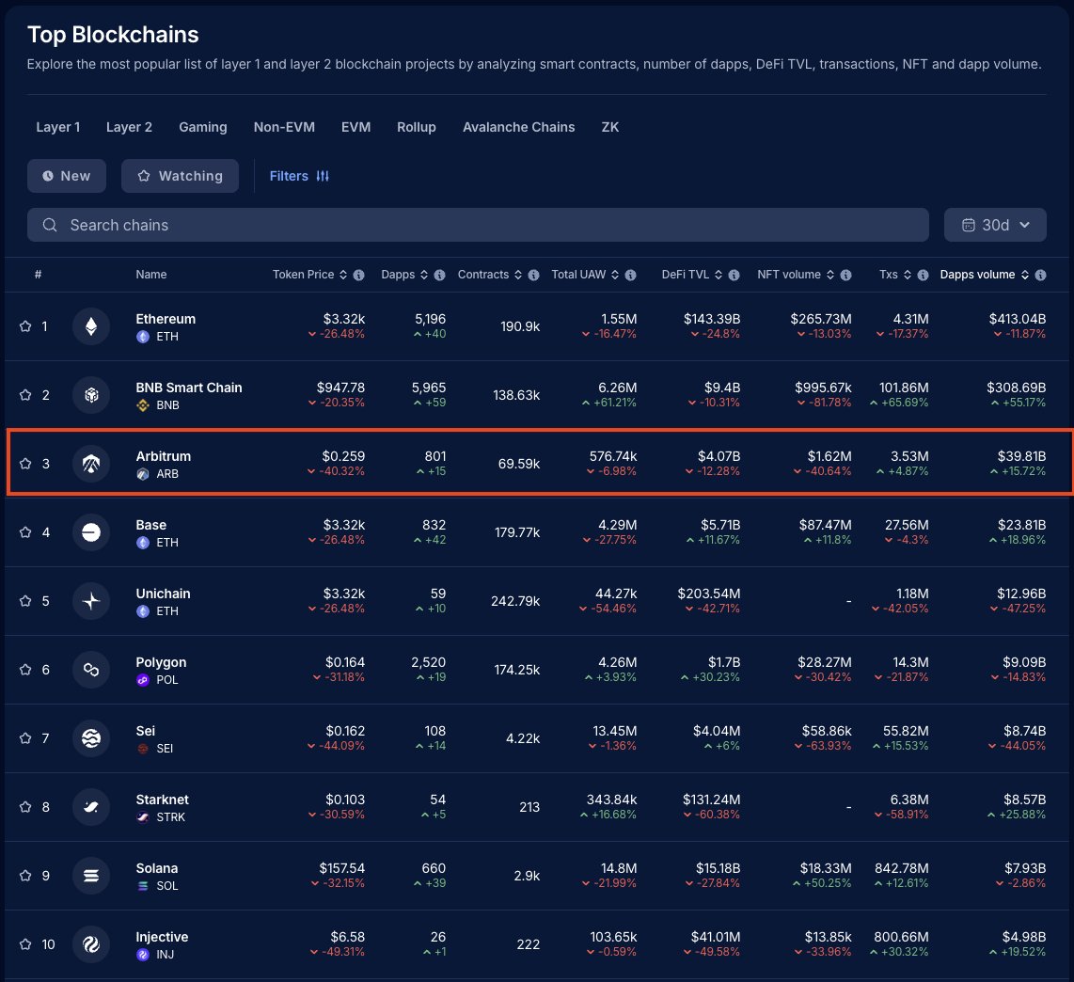1074x982 pixels.
Task: Select the BNB Smart Chain logo icon
Action: (x=90, y=395)
